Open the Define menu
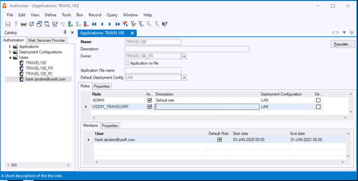The image size is (358, 181). point(50,15)
